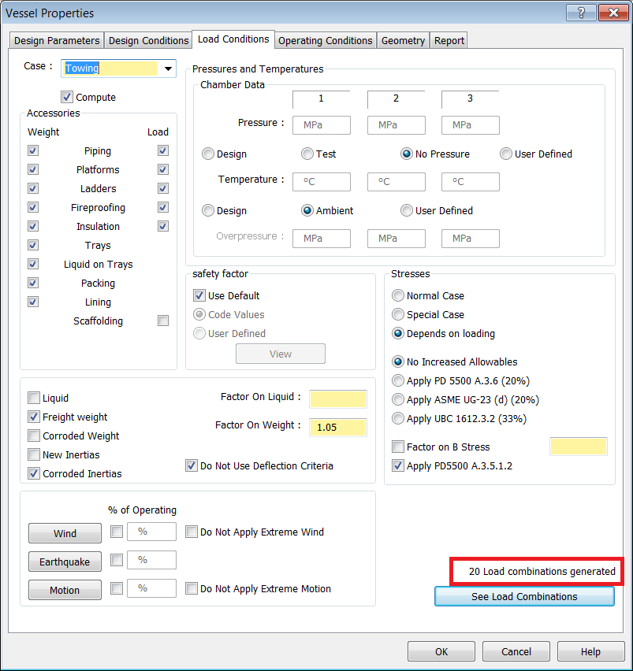
Task: Toggle the Compute checkbox
Action: 67,97
